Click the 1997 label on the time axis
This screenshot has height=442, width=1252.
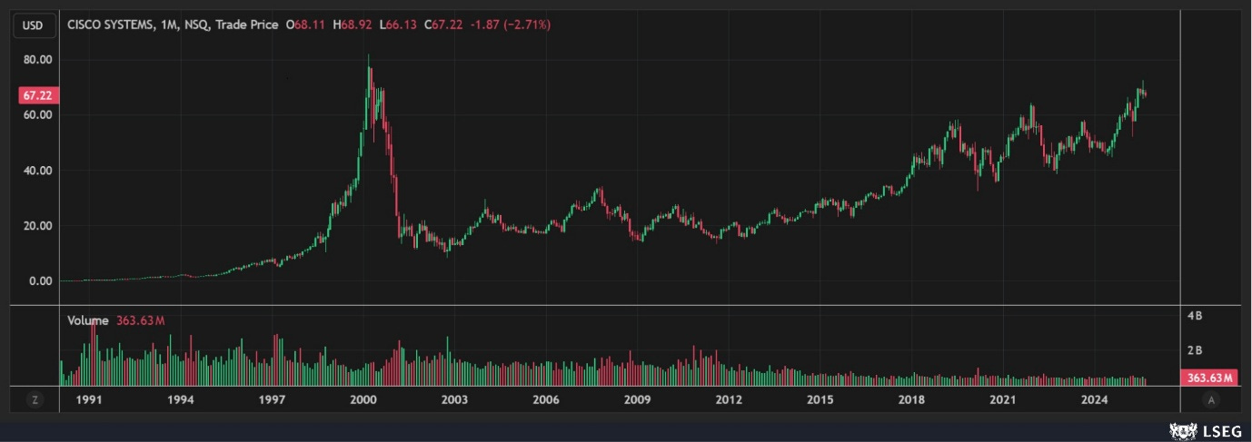click(272, 400)
